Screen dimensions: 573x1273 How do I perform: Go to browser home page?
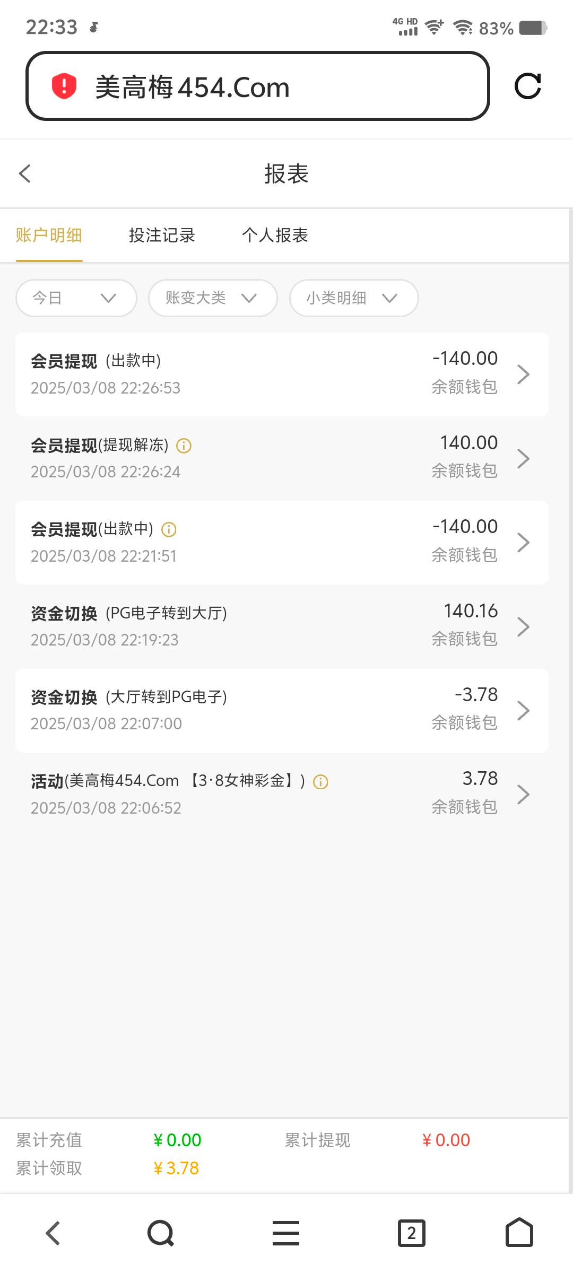519,1233
